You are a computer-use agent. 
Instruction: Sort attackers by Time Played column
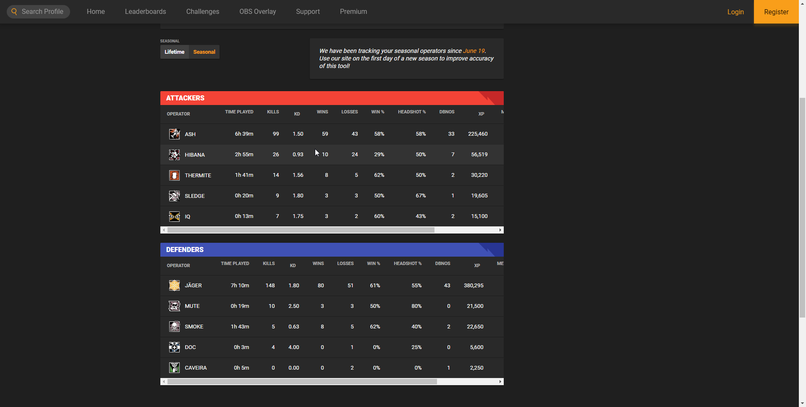tap(239, 112)
